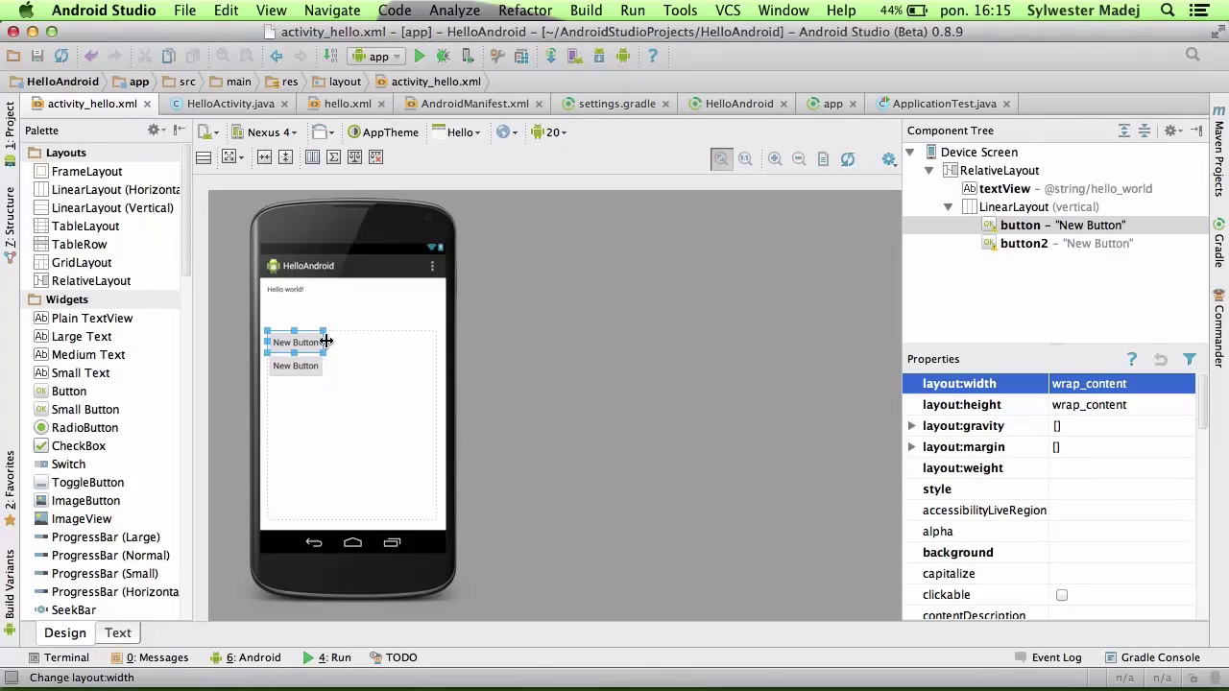Select ProgressBar (Large) in the Palette
Image resolution: width=1229 pixels, height=691 pixels.
96,536
